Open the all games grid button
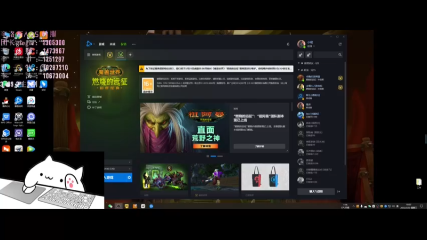427x240 pixels. click(x=94, y=55)
